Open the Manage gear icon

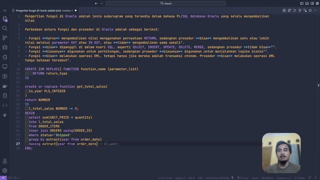4,170
